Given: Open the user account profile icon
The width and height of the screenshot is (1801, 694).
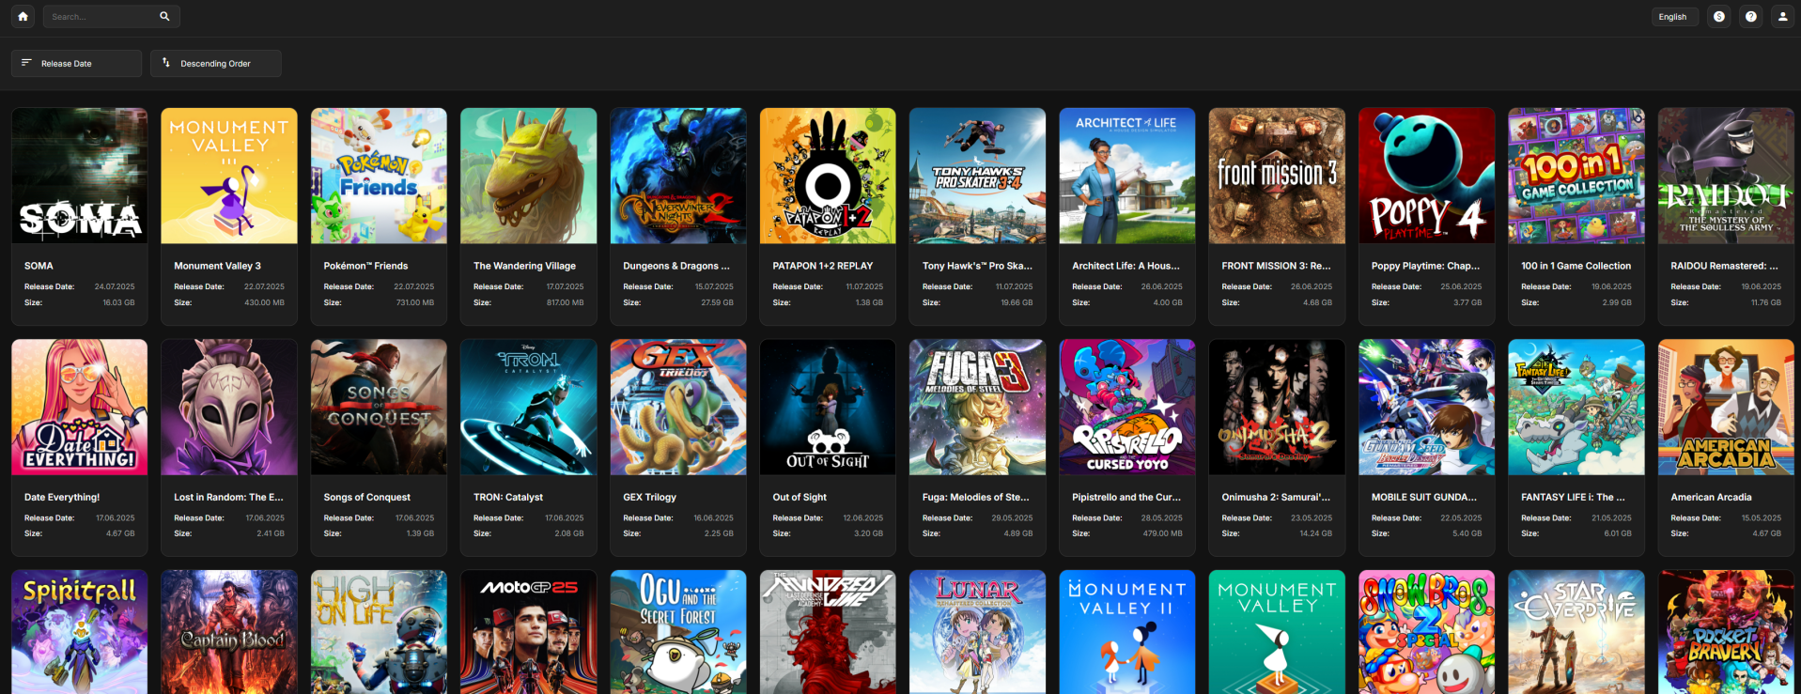Looking at the screenshot, I should (x=1782, y=16).
